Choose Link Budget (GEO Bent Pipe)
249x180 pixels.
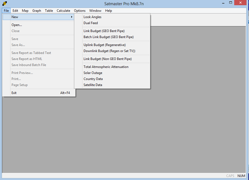(x=112, y=31)
